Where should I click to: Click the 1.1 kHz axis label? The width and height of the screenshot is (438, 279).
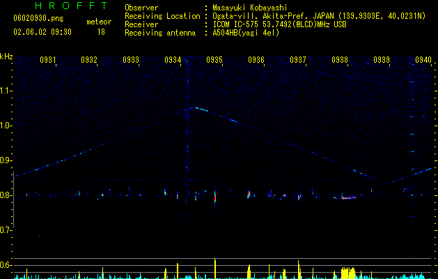6,91
